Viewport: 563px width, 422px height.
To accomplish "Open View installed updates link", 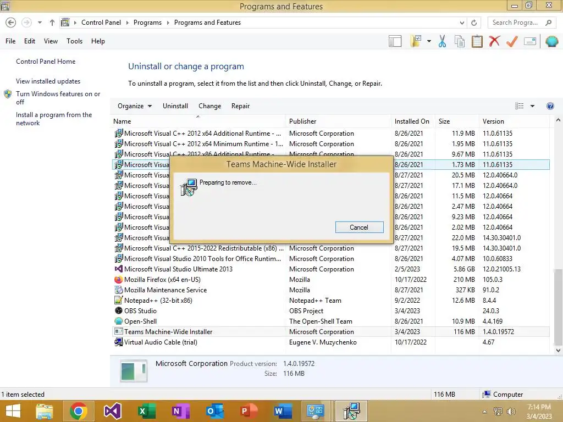I will pos(48,81).
